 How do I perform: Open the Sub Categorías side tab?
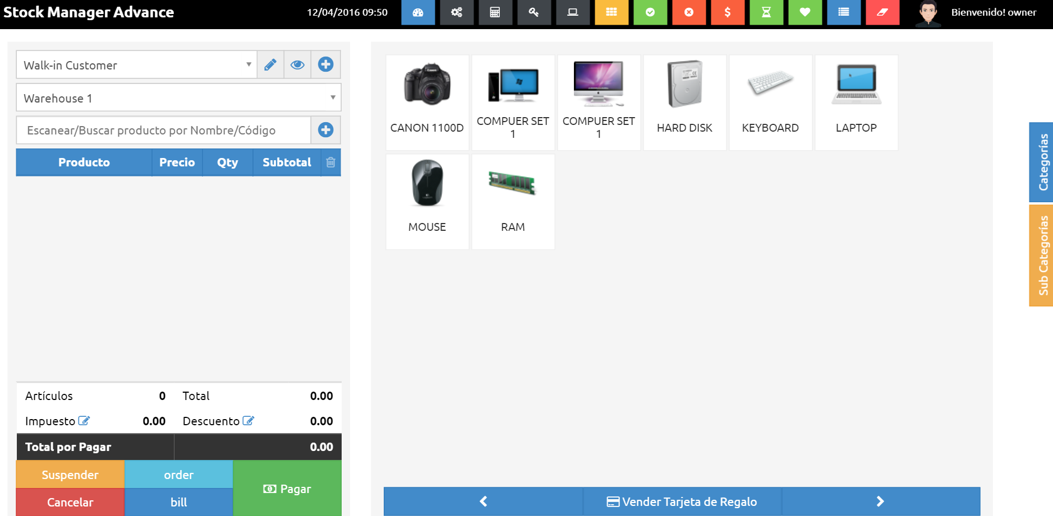pyautogui.click(x=1042, y=255)
